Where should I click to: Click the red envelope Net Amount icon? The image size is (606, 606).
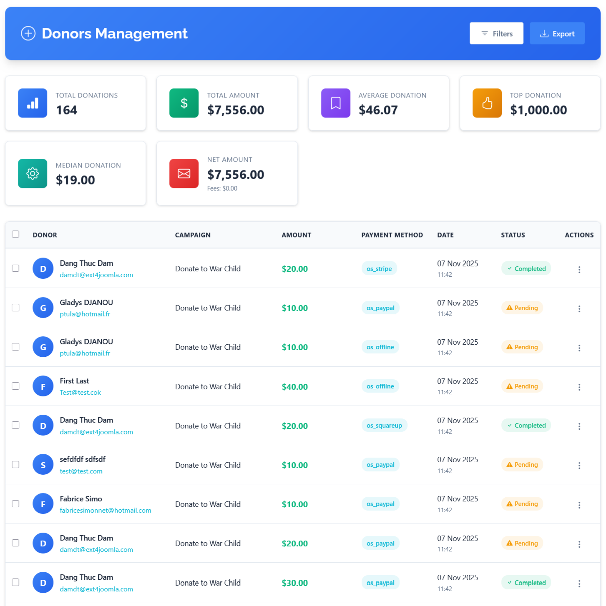pyautogui.click(x=184, y=173)
